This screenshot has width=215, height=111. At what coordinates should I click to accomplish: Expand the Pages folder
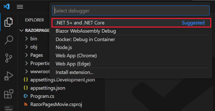click(34, 55)
